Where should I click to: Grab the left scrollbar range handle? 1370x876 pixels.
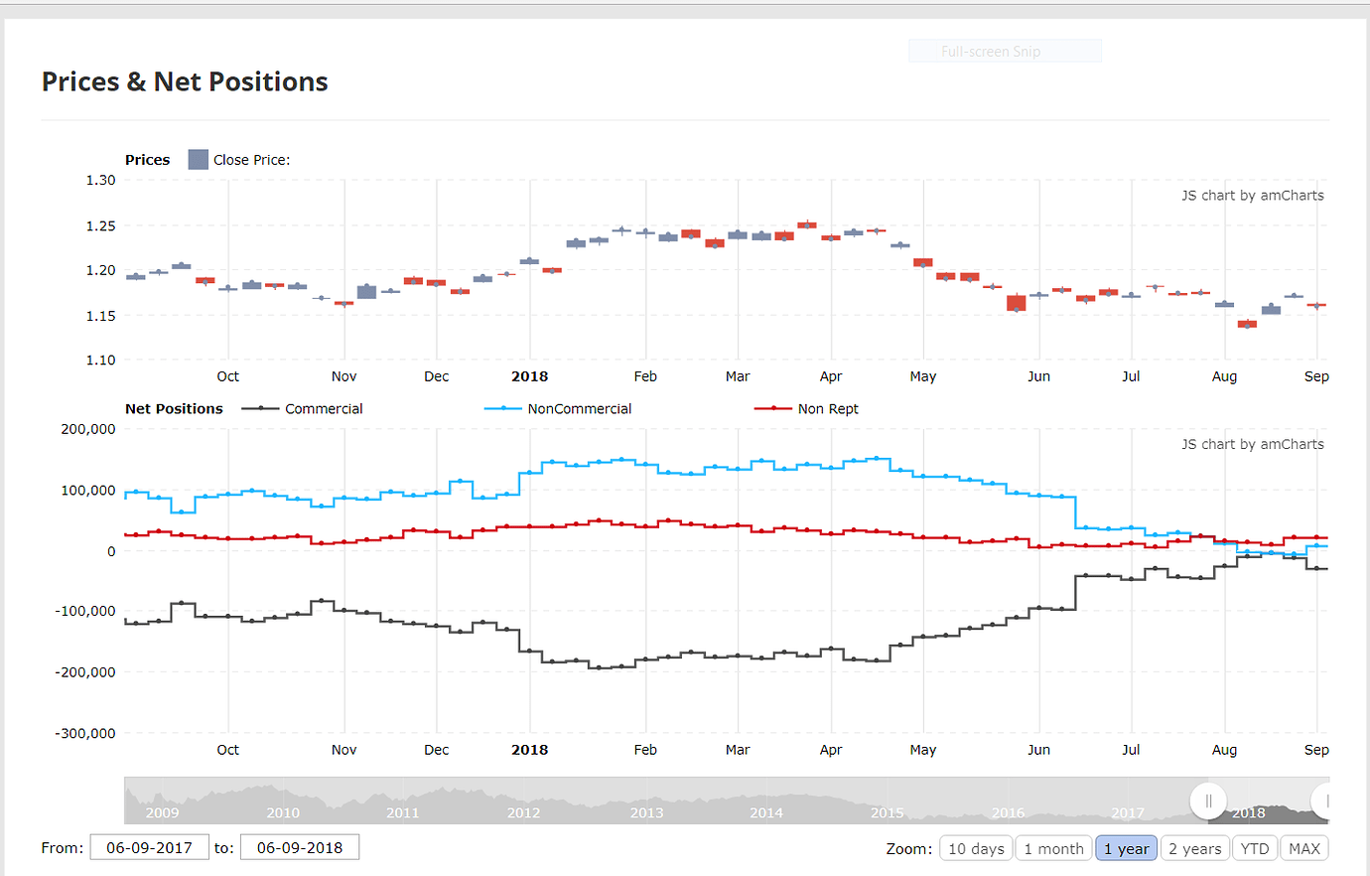(1208, 801)
